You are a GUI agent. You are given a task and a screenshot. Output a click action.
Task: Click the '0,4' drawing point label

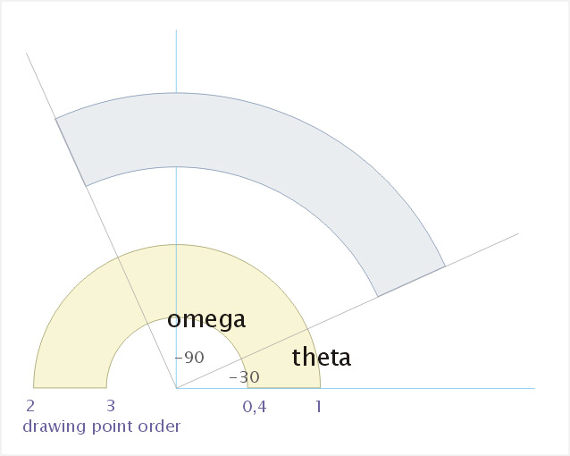[255, 407]
